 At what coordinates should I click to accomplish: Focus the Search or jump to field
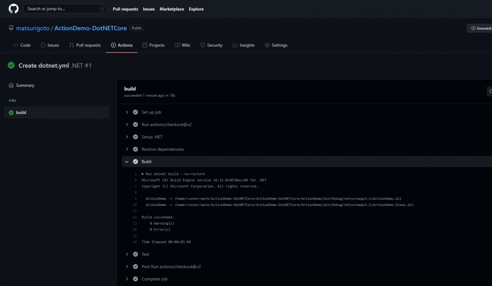coord(65,9)
